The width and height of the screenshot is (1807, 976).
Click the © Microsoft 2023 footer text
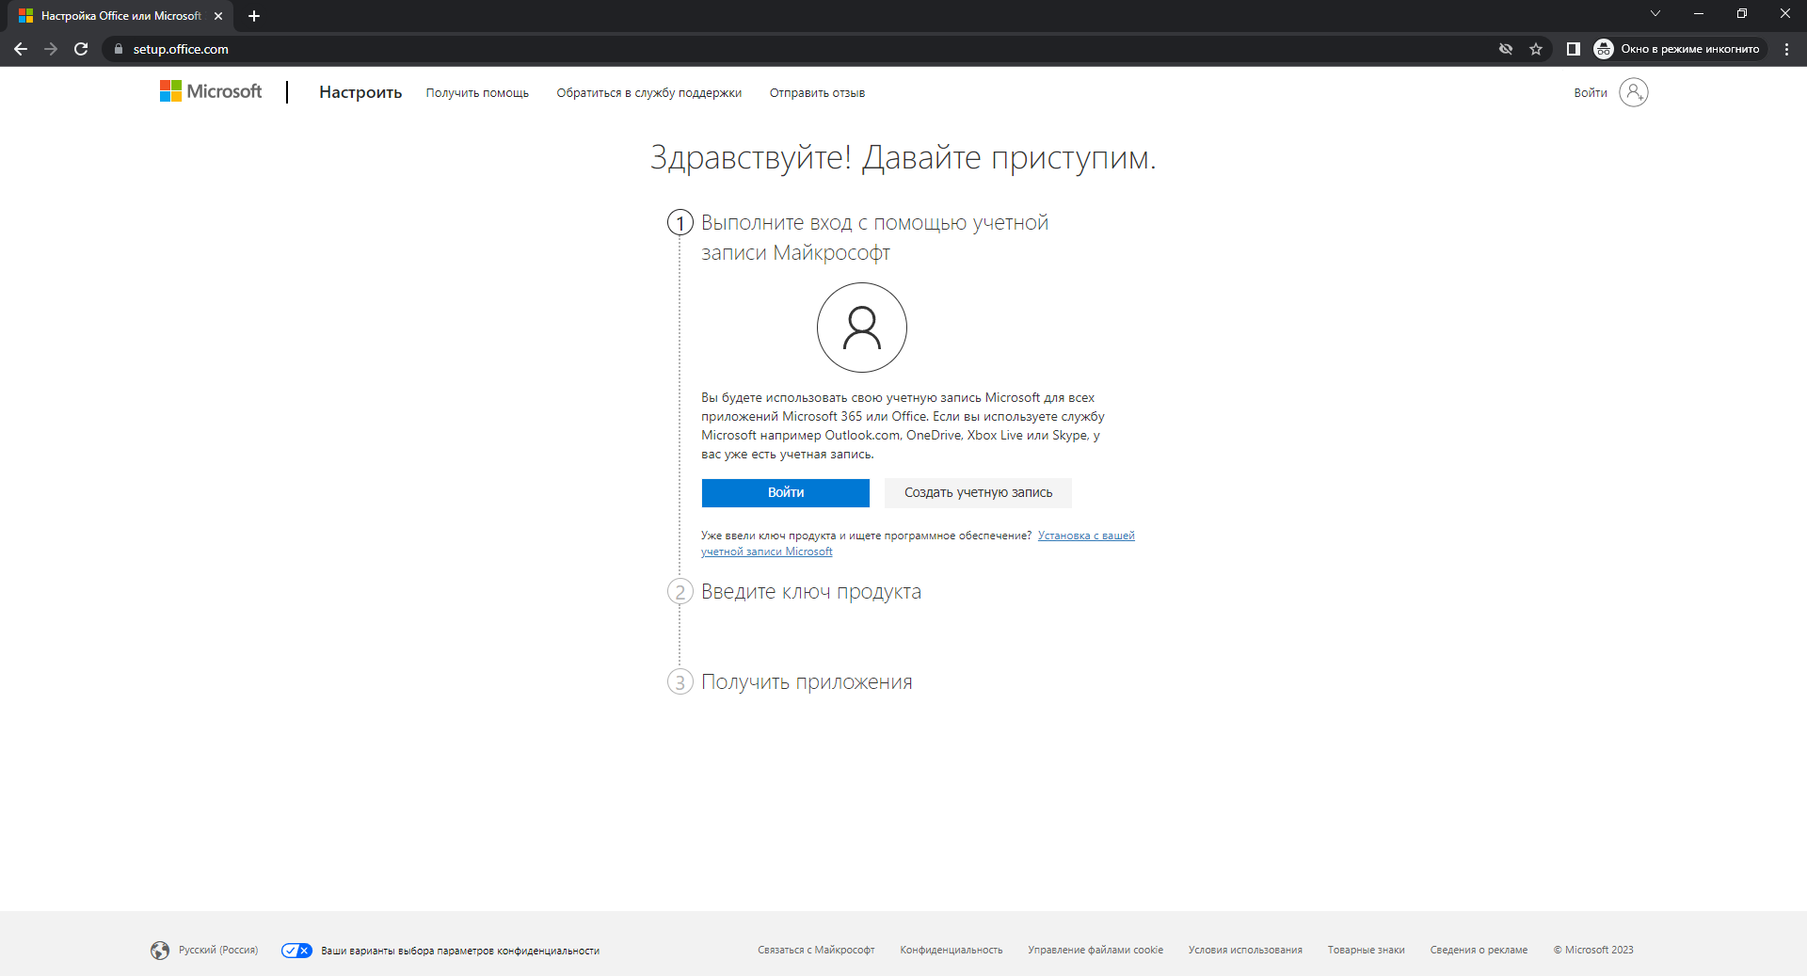[1593, 951]
